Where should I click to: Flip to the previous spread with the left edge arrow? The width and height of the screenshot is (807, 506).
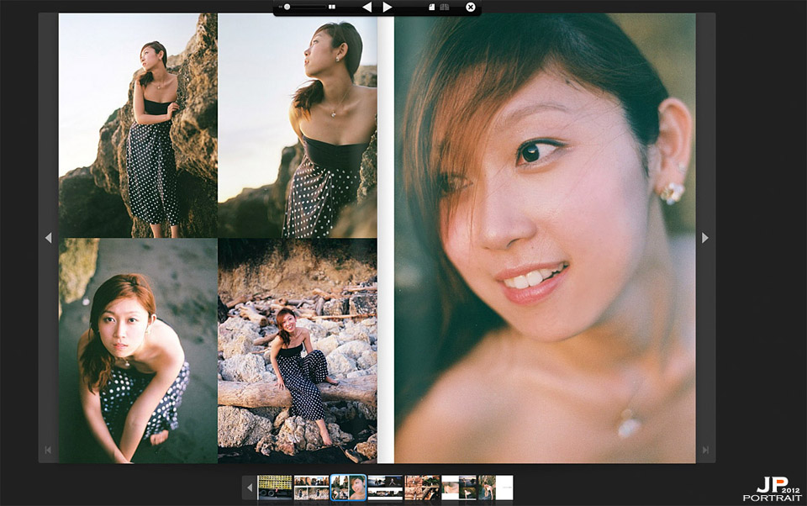(x=49, y=238)
